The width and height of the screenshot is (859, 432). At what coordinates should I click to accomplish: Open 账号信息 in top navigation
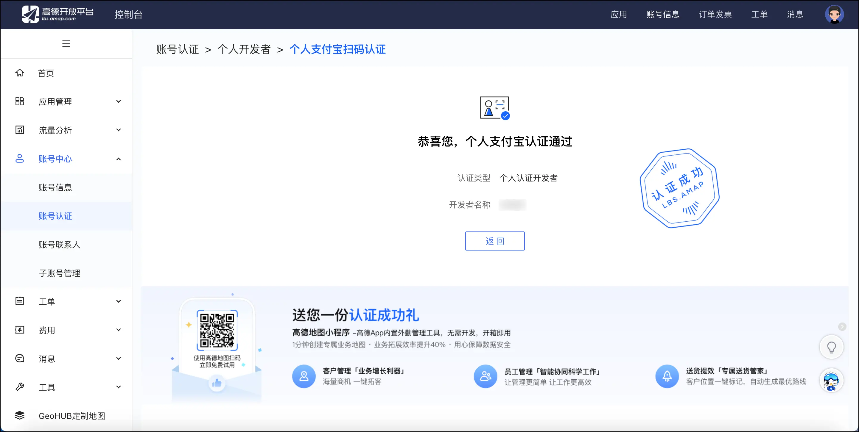click(663, 14)
